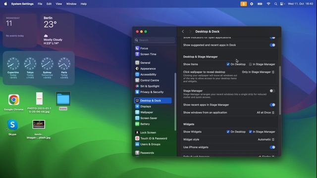This screenshot has height=178, width=317.
Task: Uncheck Show Widgets In Stage Manager
Action: [250, 132]
